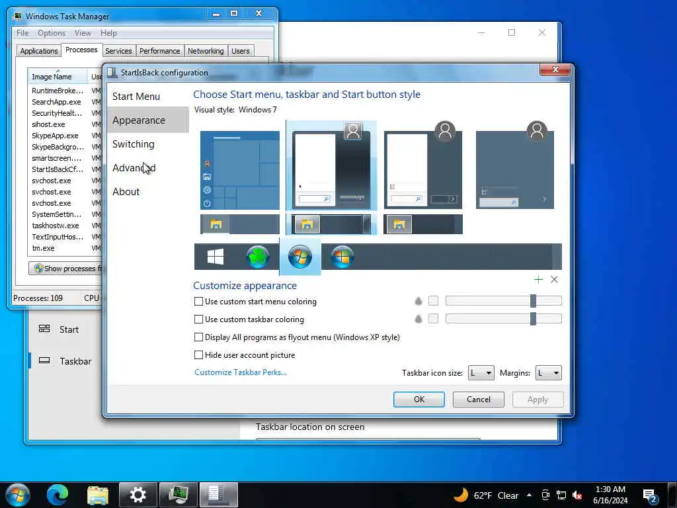Open the Margins dropdown
The height and width of the screenshot is (508, 677).
point(548,373)
